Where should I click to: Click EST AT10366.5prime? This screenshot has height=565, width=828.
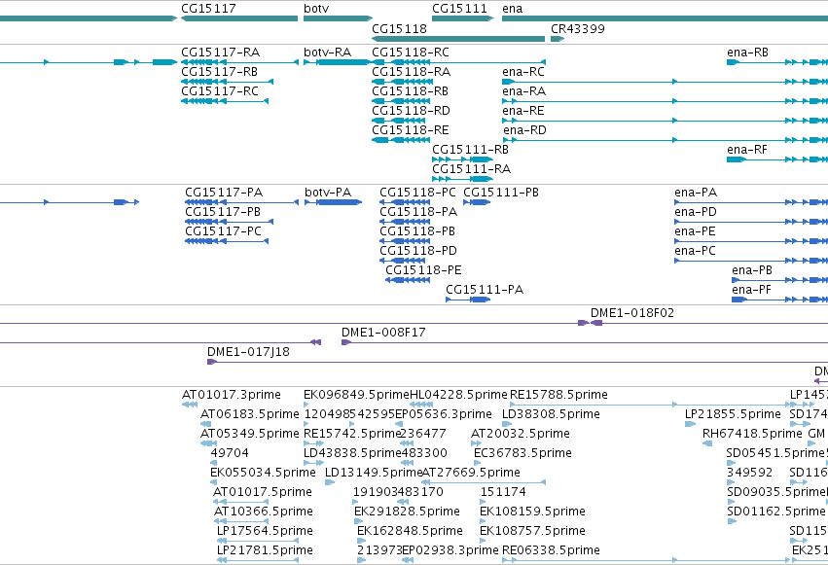pos(264,512)
